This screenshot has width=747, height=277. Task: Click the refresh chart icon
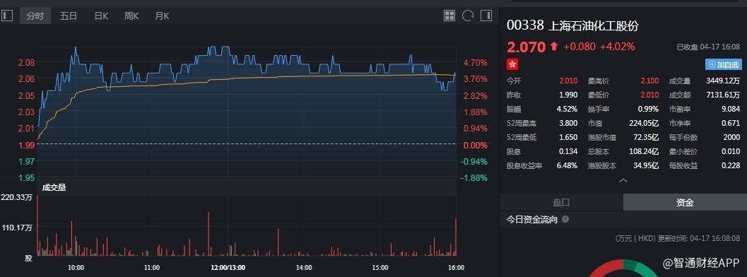[x=467, y=16]
